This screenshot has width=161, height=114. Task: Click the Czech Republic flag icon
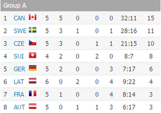[33, 43]
